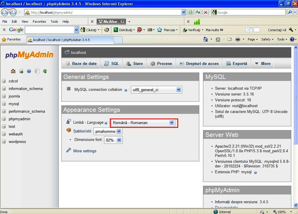
Task: Click the browser Forward arrow button
Action: pyautogui.click(x=13, y=13)
